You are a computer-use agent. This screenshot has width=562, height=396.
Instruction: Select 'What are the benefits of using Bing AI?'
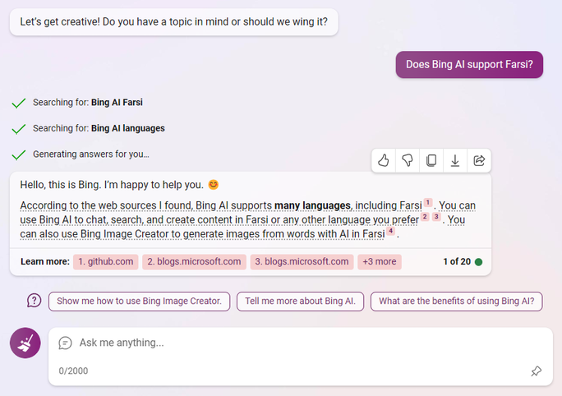point(456,301)
